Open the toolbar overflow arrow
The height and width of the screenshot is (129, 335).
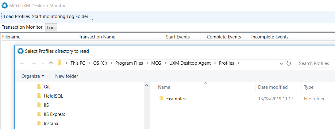pyautogui.click(x=92, y=18)
